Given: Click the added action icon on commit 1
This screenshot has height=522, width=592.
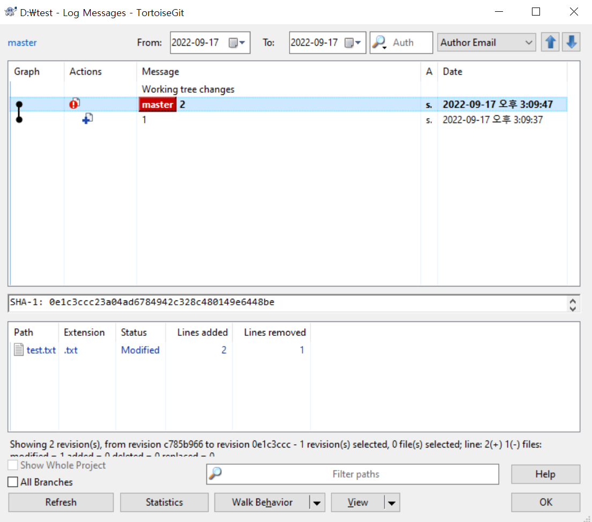Looking at the screenshot, I should pos(87,119).
